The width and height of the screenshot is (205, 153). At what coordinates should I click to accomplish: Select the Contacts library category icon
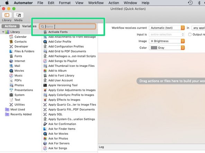[11, 41]
